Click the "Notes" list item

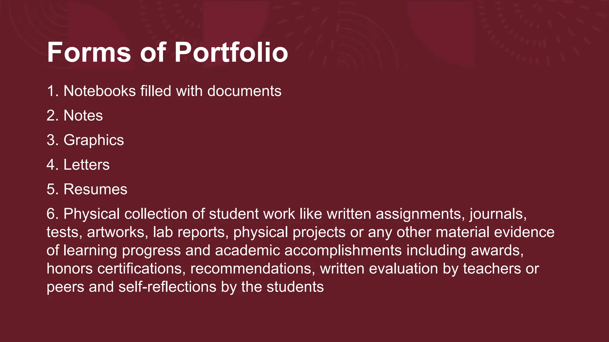point(83,115)
